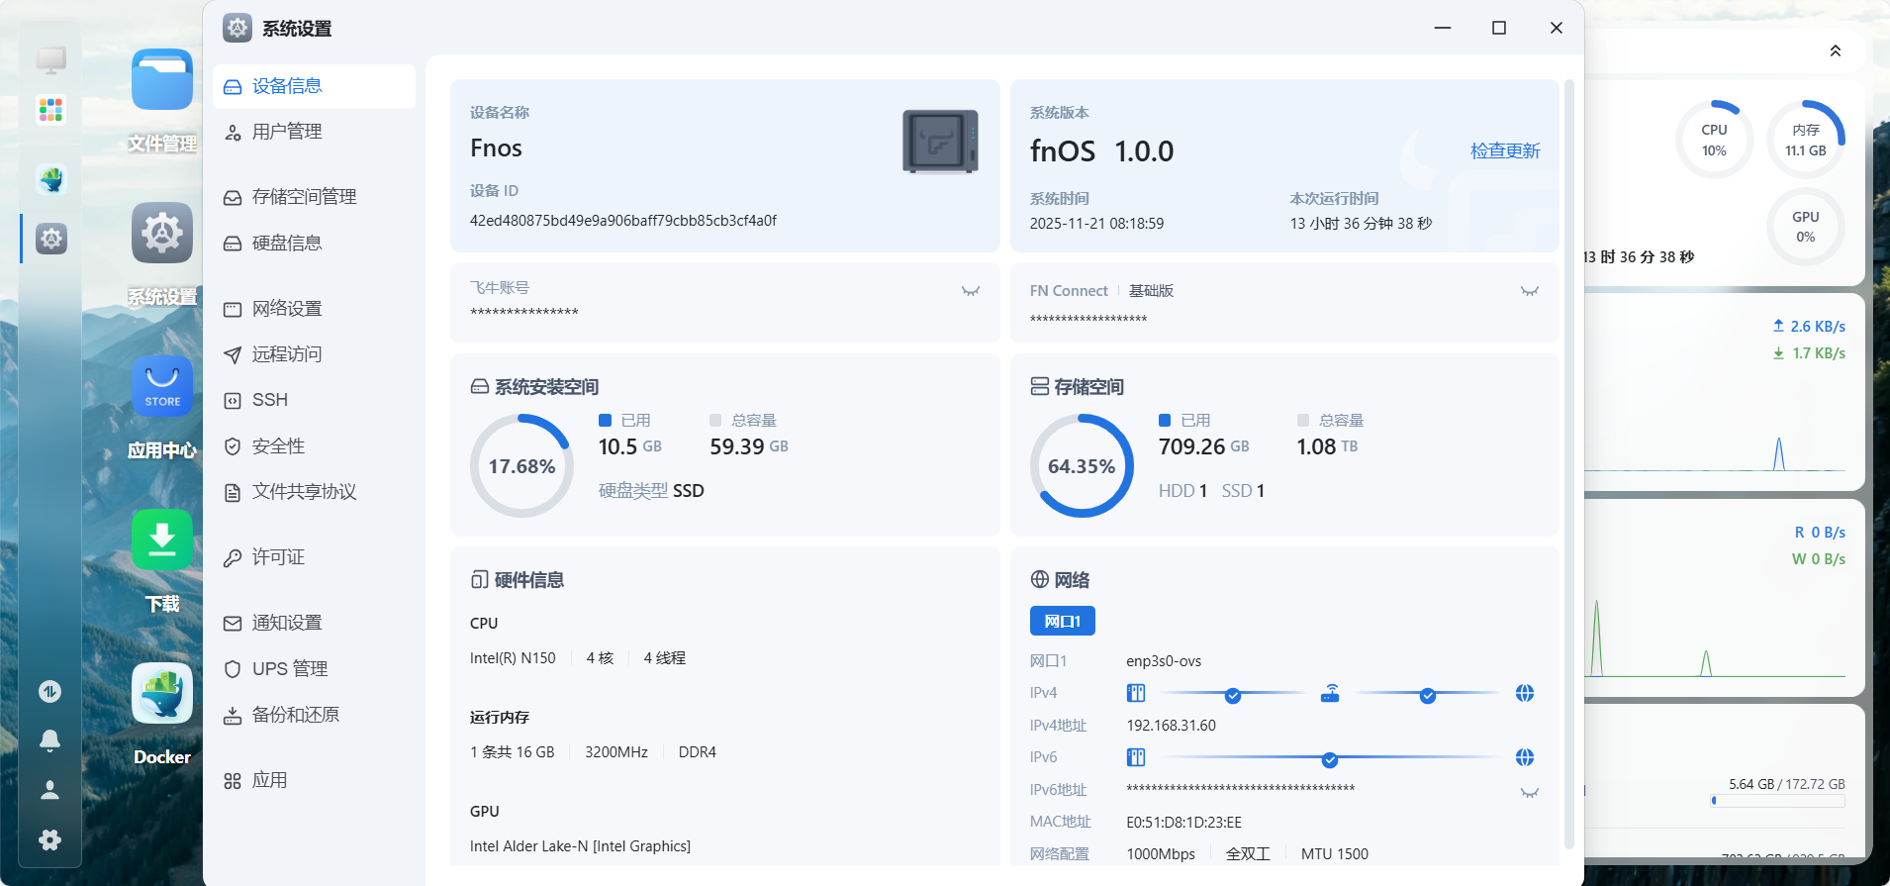Go to SSH settings
This screenshot has width=1890, height=886.
point(269,400)
